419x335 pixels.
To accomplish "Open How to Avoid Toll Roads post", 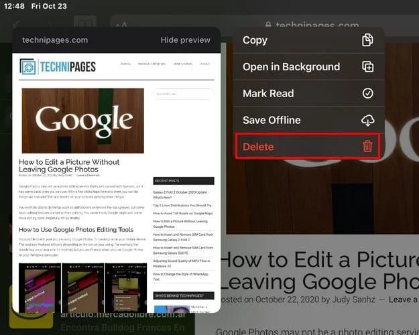I will 183,214.
